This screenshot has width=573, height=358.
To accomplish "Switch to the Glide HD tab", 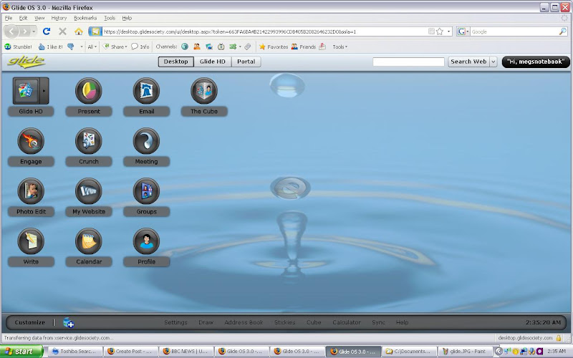I will point(212,62).
